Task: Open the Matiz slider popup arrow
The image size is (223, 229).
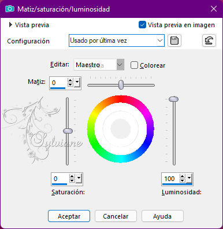Action: (x=77, y=83)
